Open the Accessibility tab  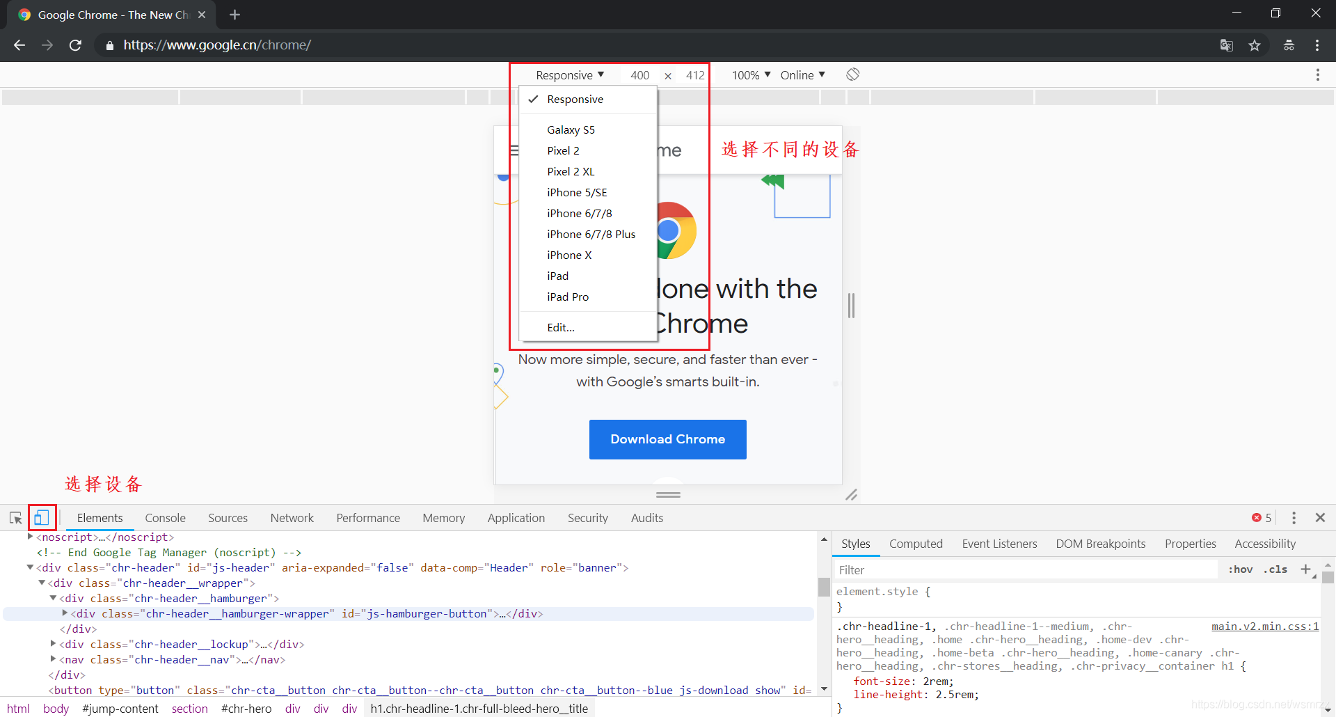1265,544
